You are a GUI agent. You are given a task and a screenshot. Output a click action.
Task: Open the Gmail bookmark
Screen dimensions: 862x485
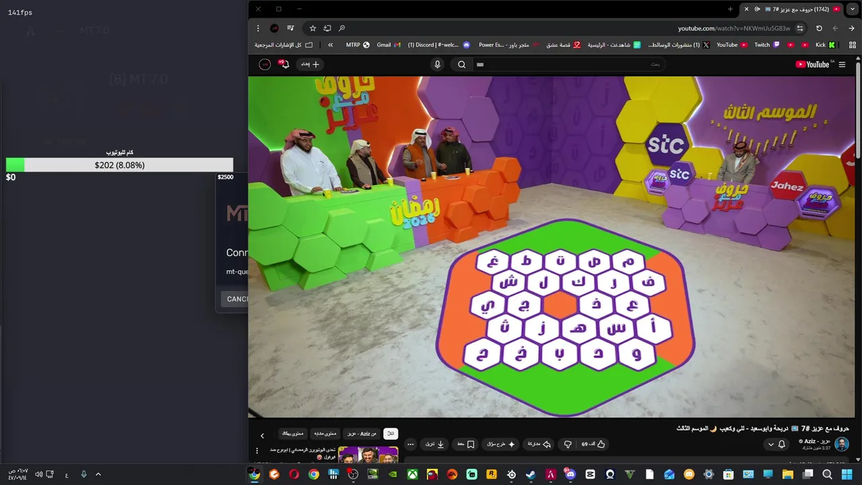pos(389,45)
